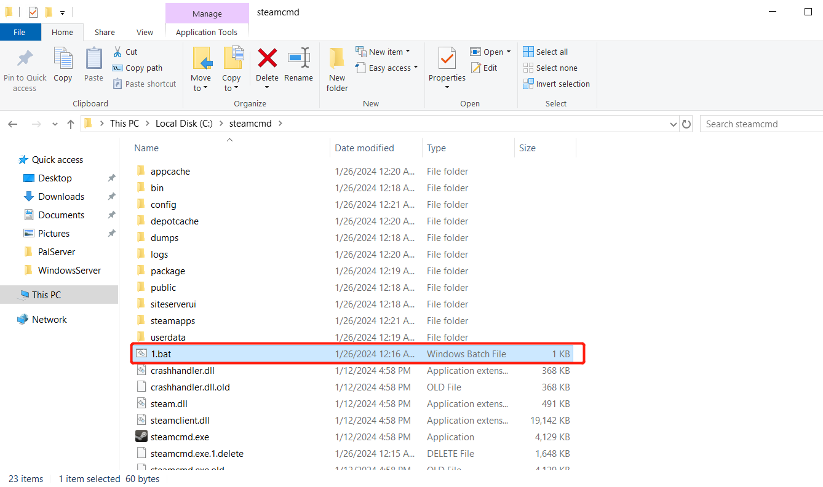Click the Copy ribbon icon
Viewport: 823px width, 487px height.
click(63, 58)
